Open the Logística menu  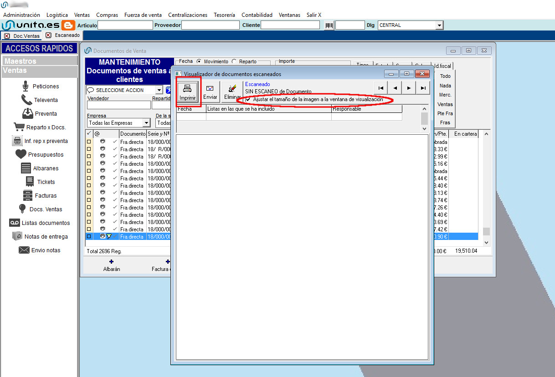coord(57,15)
